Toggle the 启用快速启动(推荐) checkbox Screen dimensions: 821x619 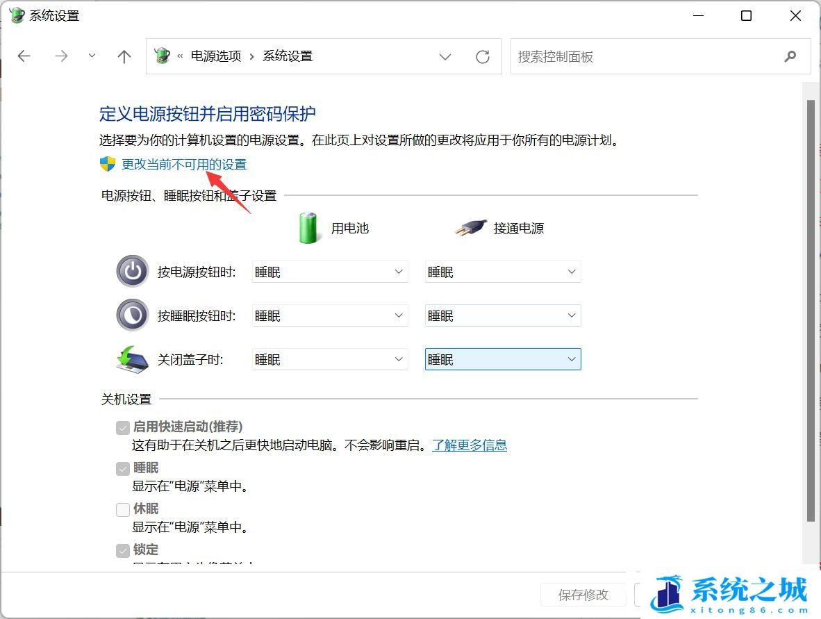pyautogui.click(x=122, y=427)
